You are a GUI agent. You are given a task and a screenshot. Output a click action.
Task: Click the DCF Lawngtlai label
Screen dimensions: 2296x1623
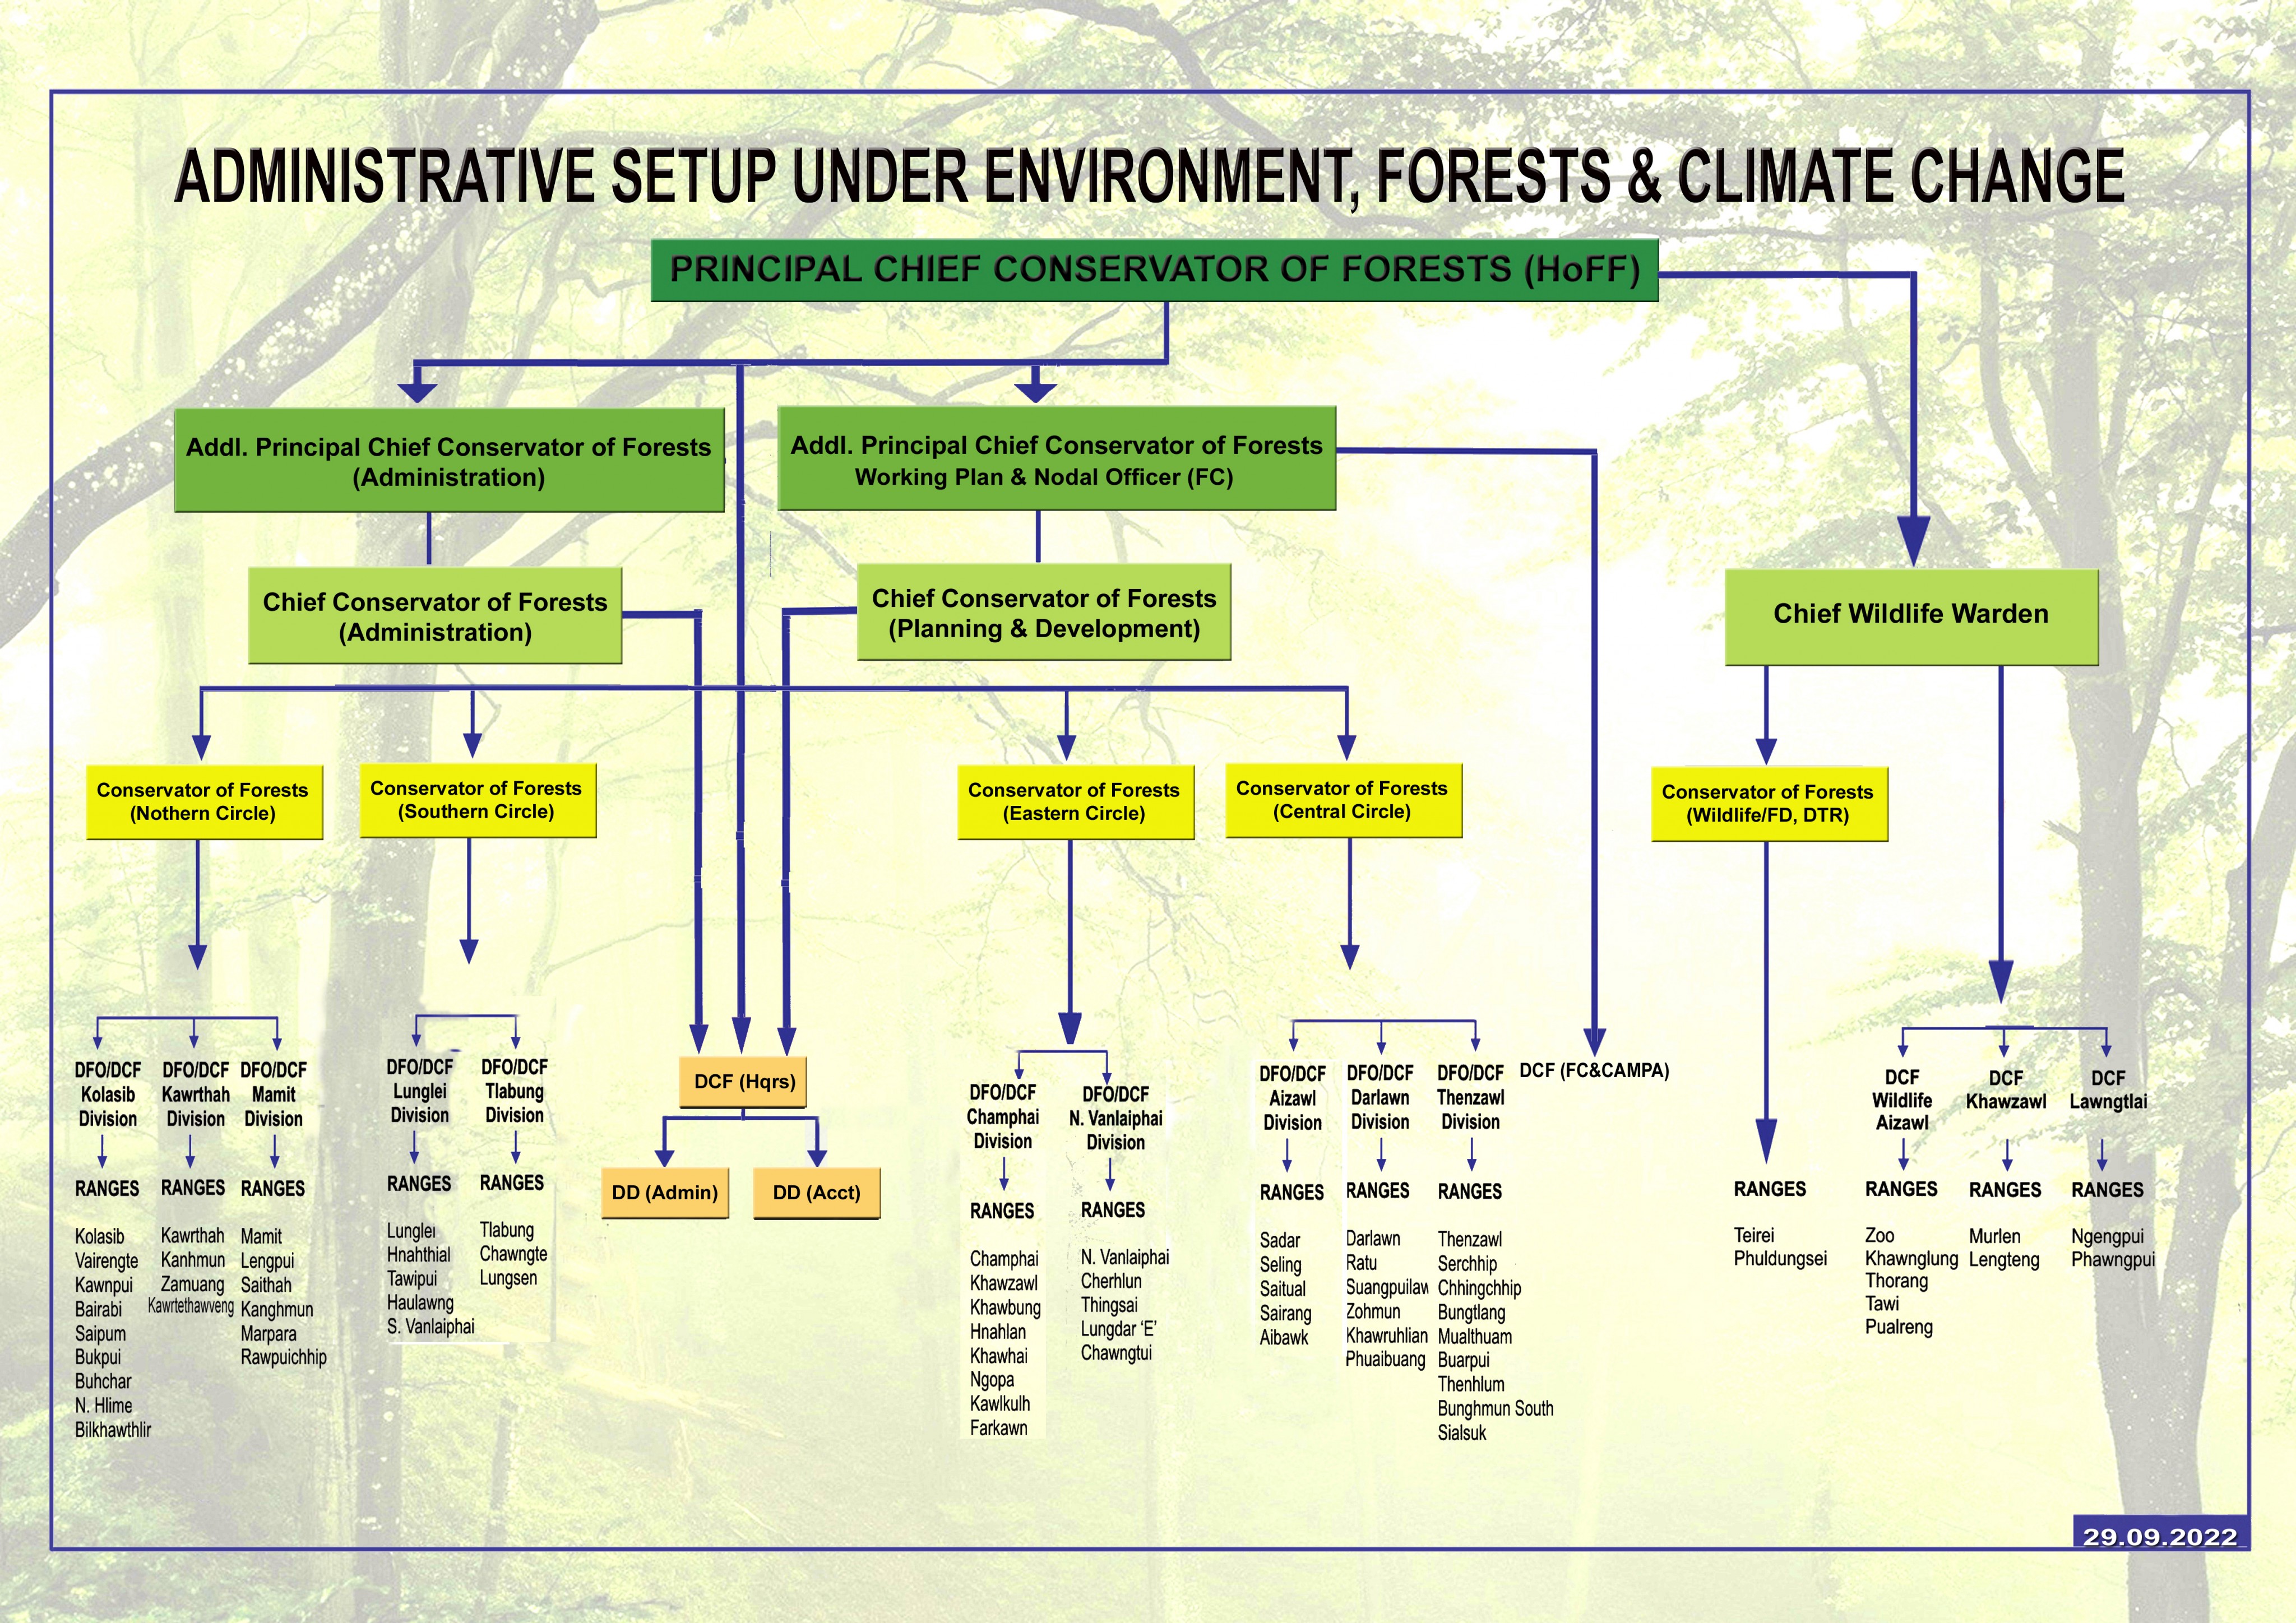click(x=2108, y=1090)
